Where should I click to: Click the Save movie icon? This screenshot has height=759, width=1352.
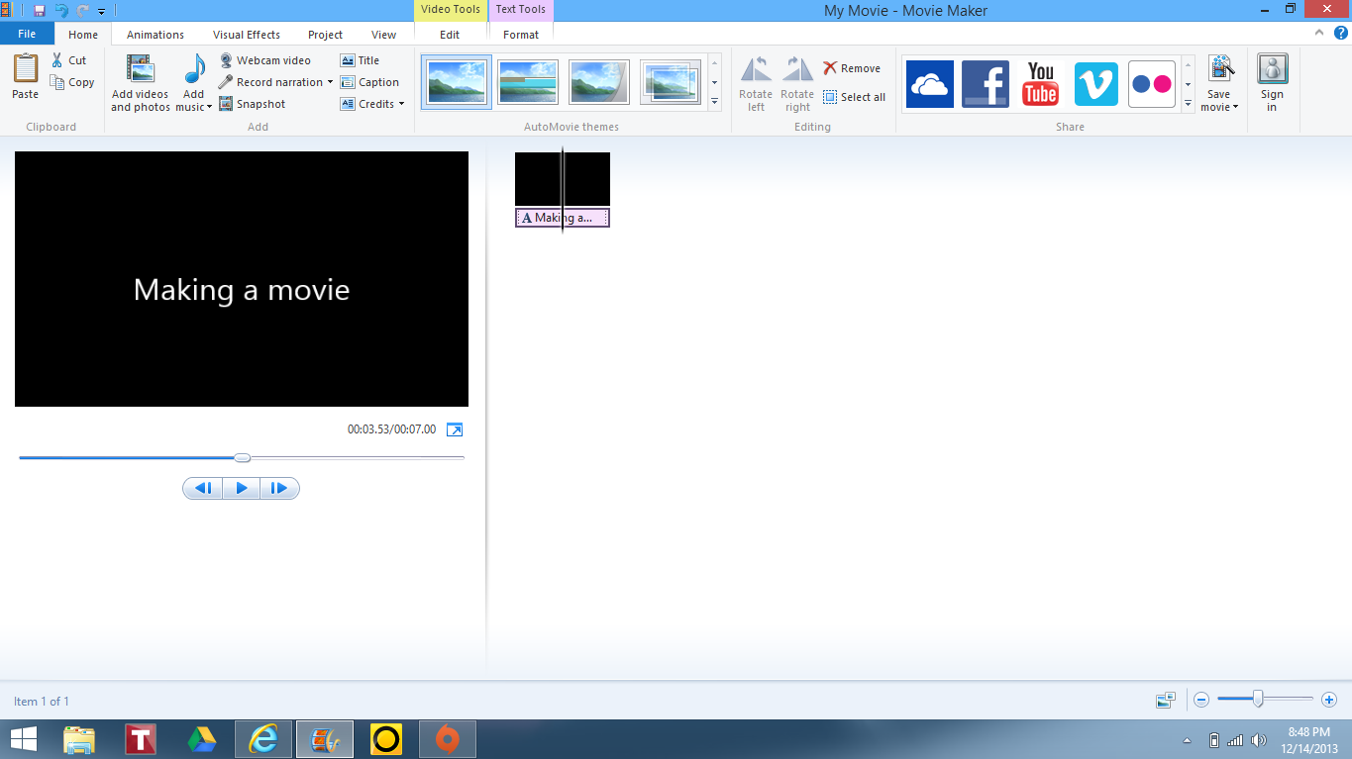coord(1219,69)
